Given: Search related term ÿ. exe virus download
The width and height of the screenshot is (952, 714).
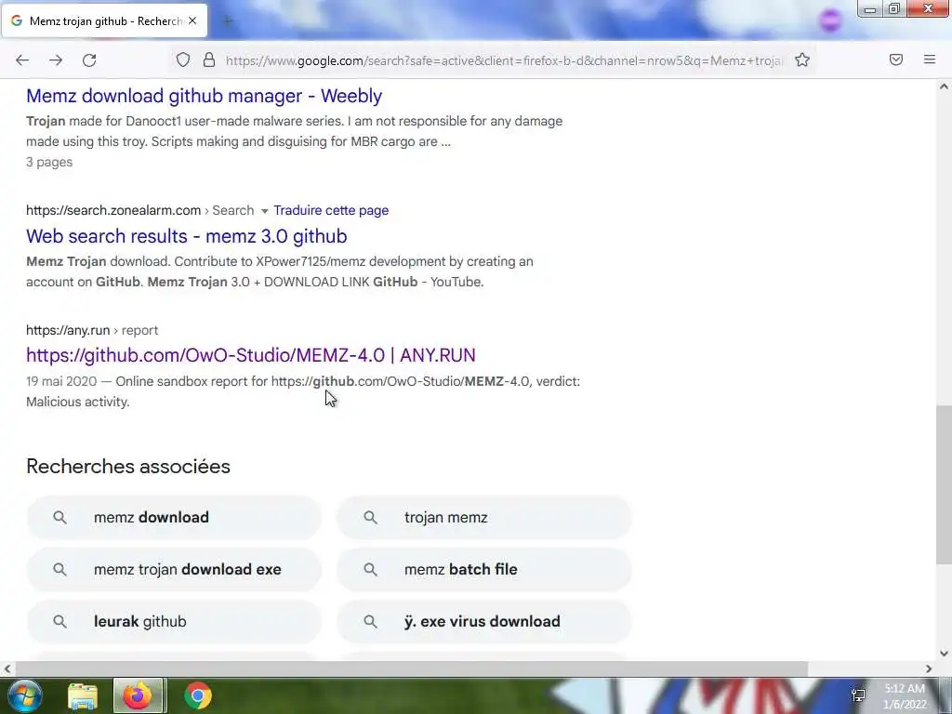Looking at the screenshot, I should [484, 622].
